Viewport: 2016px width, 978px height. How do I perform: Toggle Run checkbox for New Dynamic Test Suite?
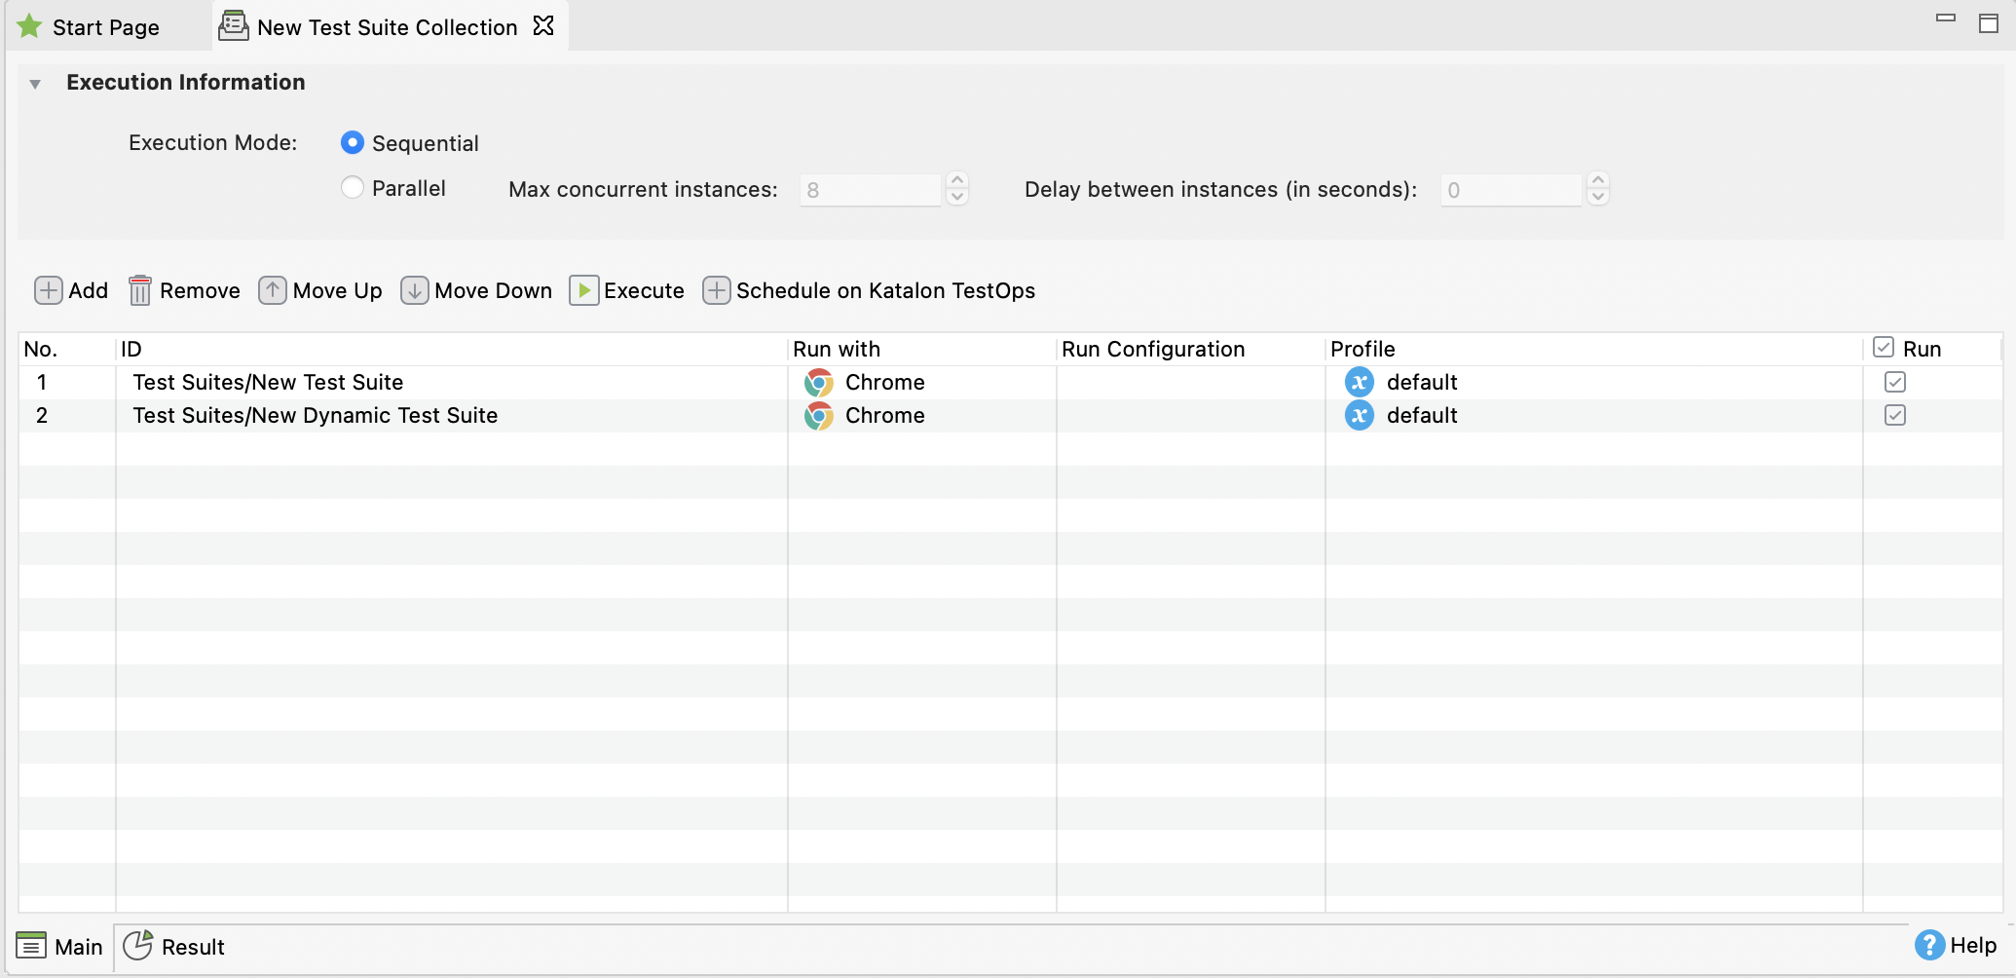click(1894, 415)
